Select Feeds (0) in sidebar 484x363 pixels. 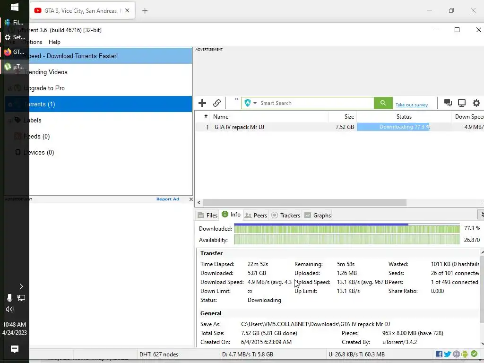click(x=98, y=136)
